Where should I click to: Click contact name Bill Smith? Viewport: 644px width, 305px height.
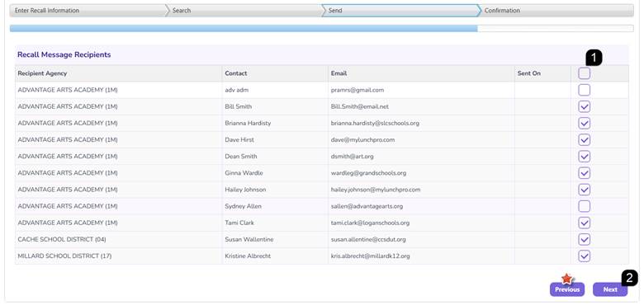click(x=239, y=106)
